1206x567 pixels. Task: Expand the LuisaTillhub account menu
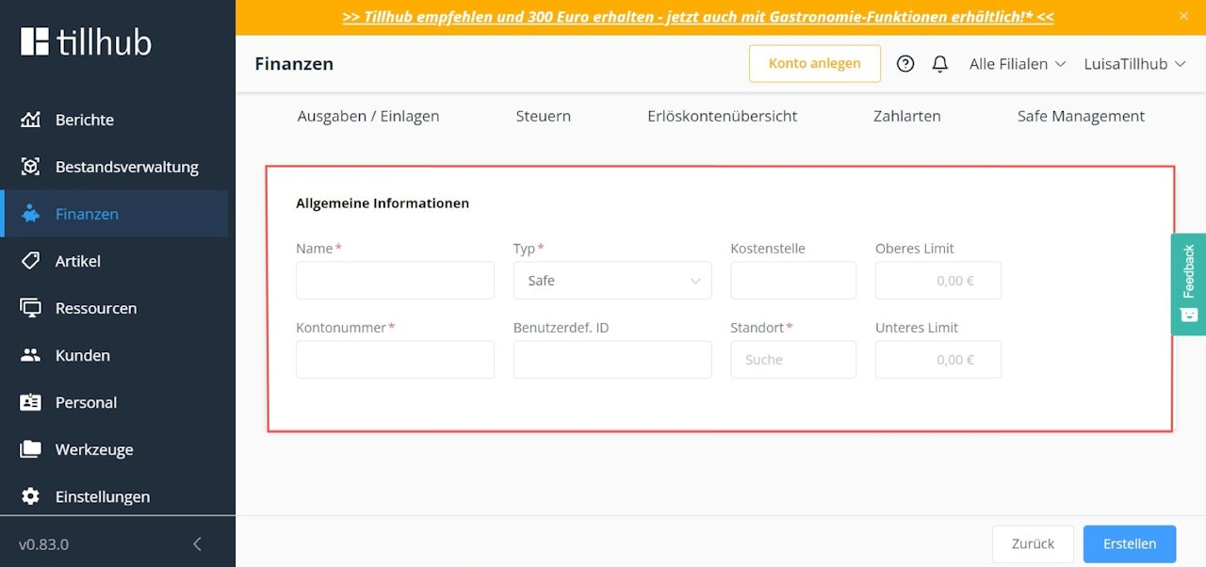[1133, 64]
